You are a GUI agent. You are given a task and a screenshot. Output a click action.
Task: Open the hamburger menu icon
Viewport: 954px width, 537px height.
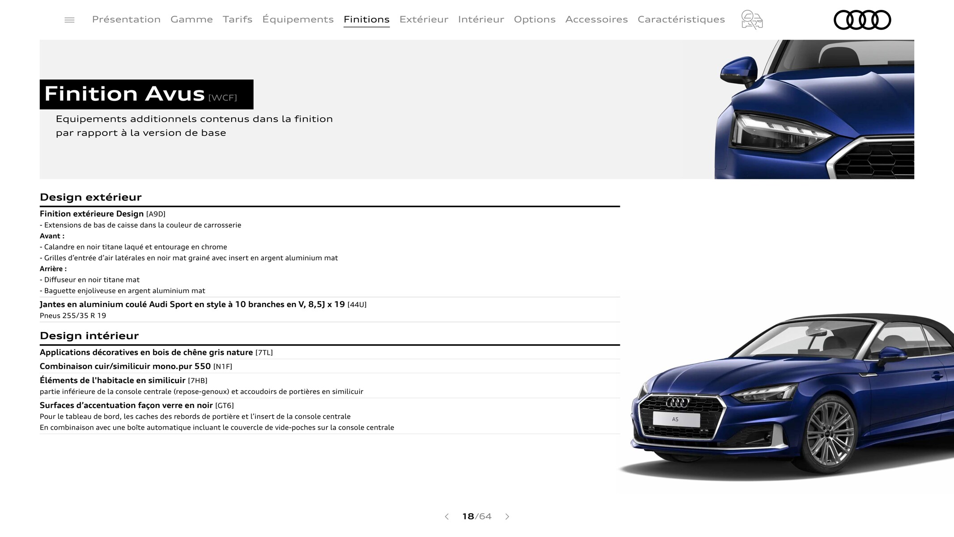[69, 20]
